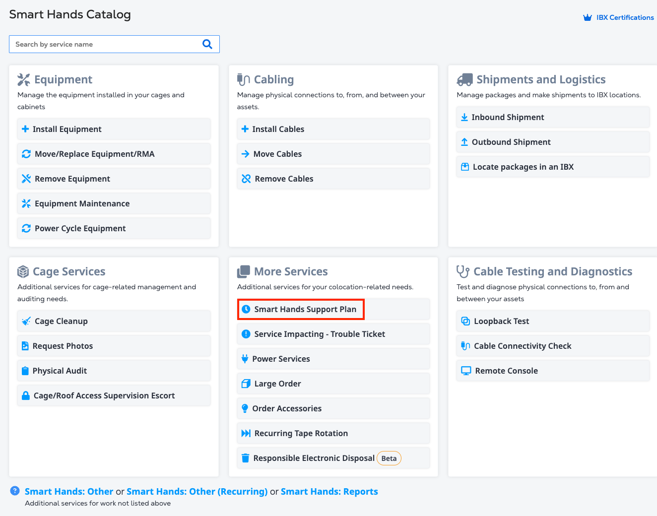The width and height of the screenshot is (657, 516).
Task: Select Large Order service
Action: pyautogui.click(x=333, y=384)
